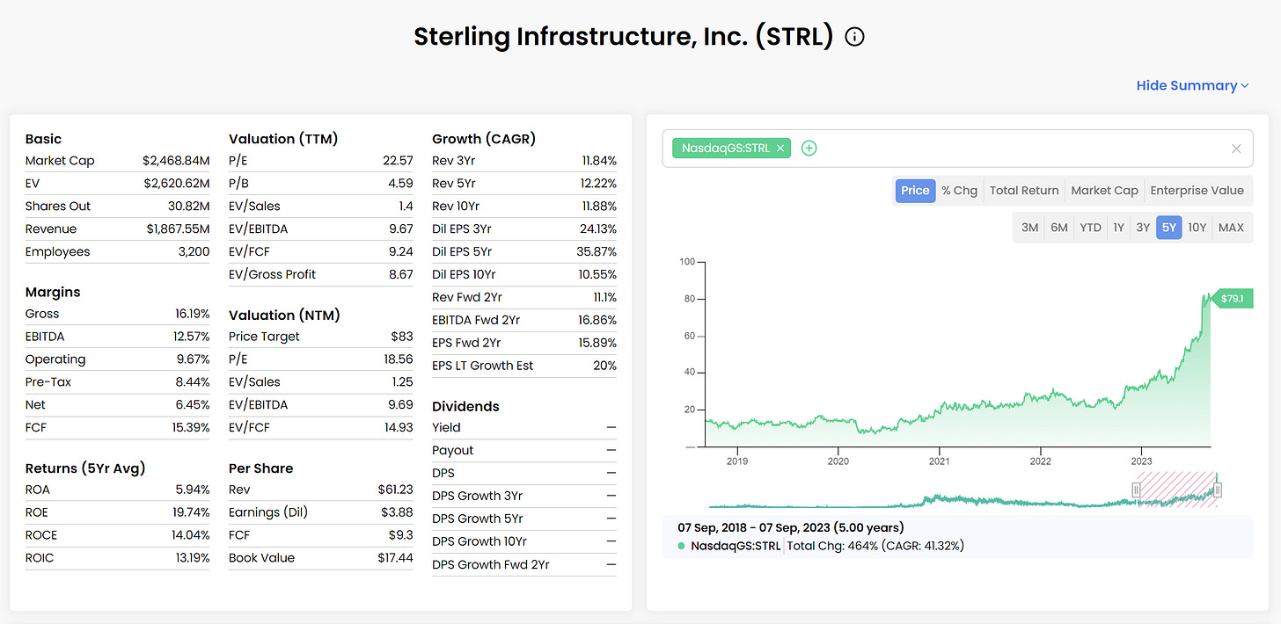Click Rev 3Yr growth 11.84%
This screenshot has width=1281, height=624.
(599, 161)
